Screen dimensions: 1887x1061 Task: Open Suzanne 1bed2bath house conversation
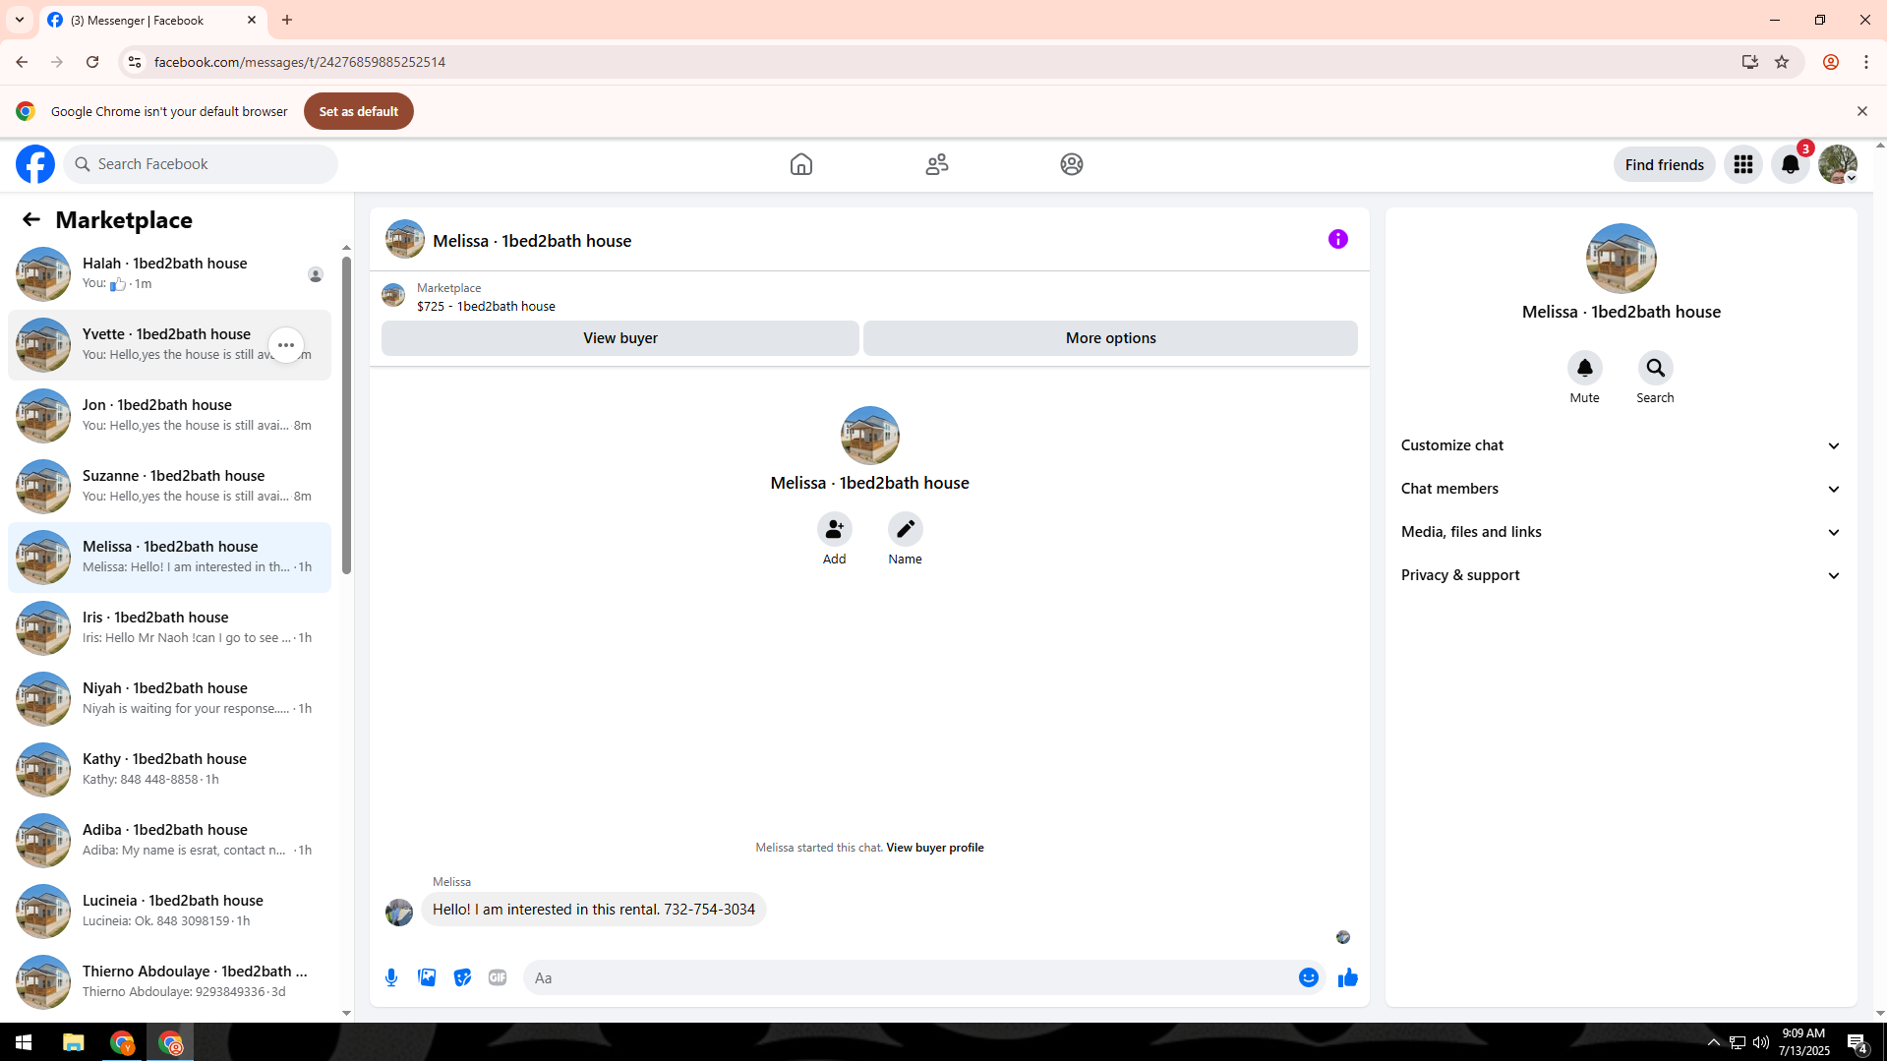point(169,487)
